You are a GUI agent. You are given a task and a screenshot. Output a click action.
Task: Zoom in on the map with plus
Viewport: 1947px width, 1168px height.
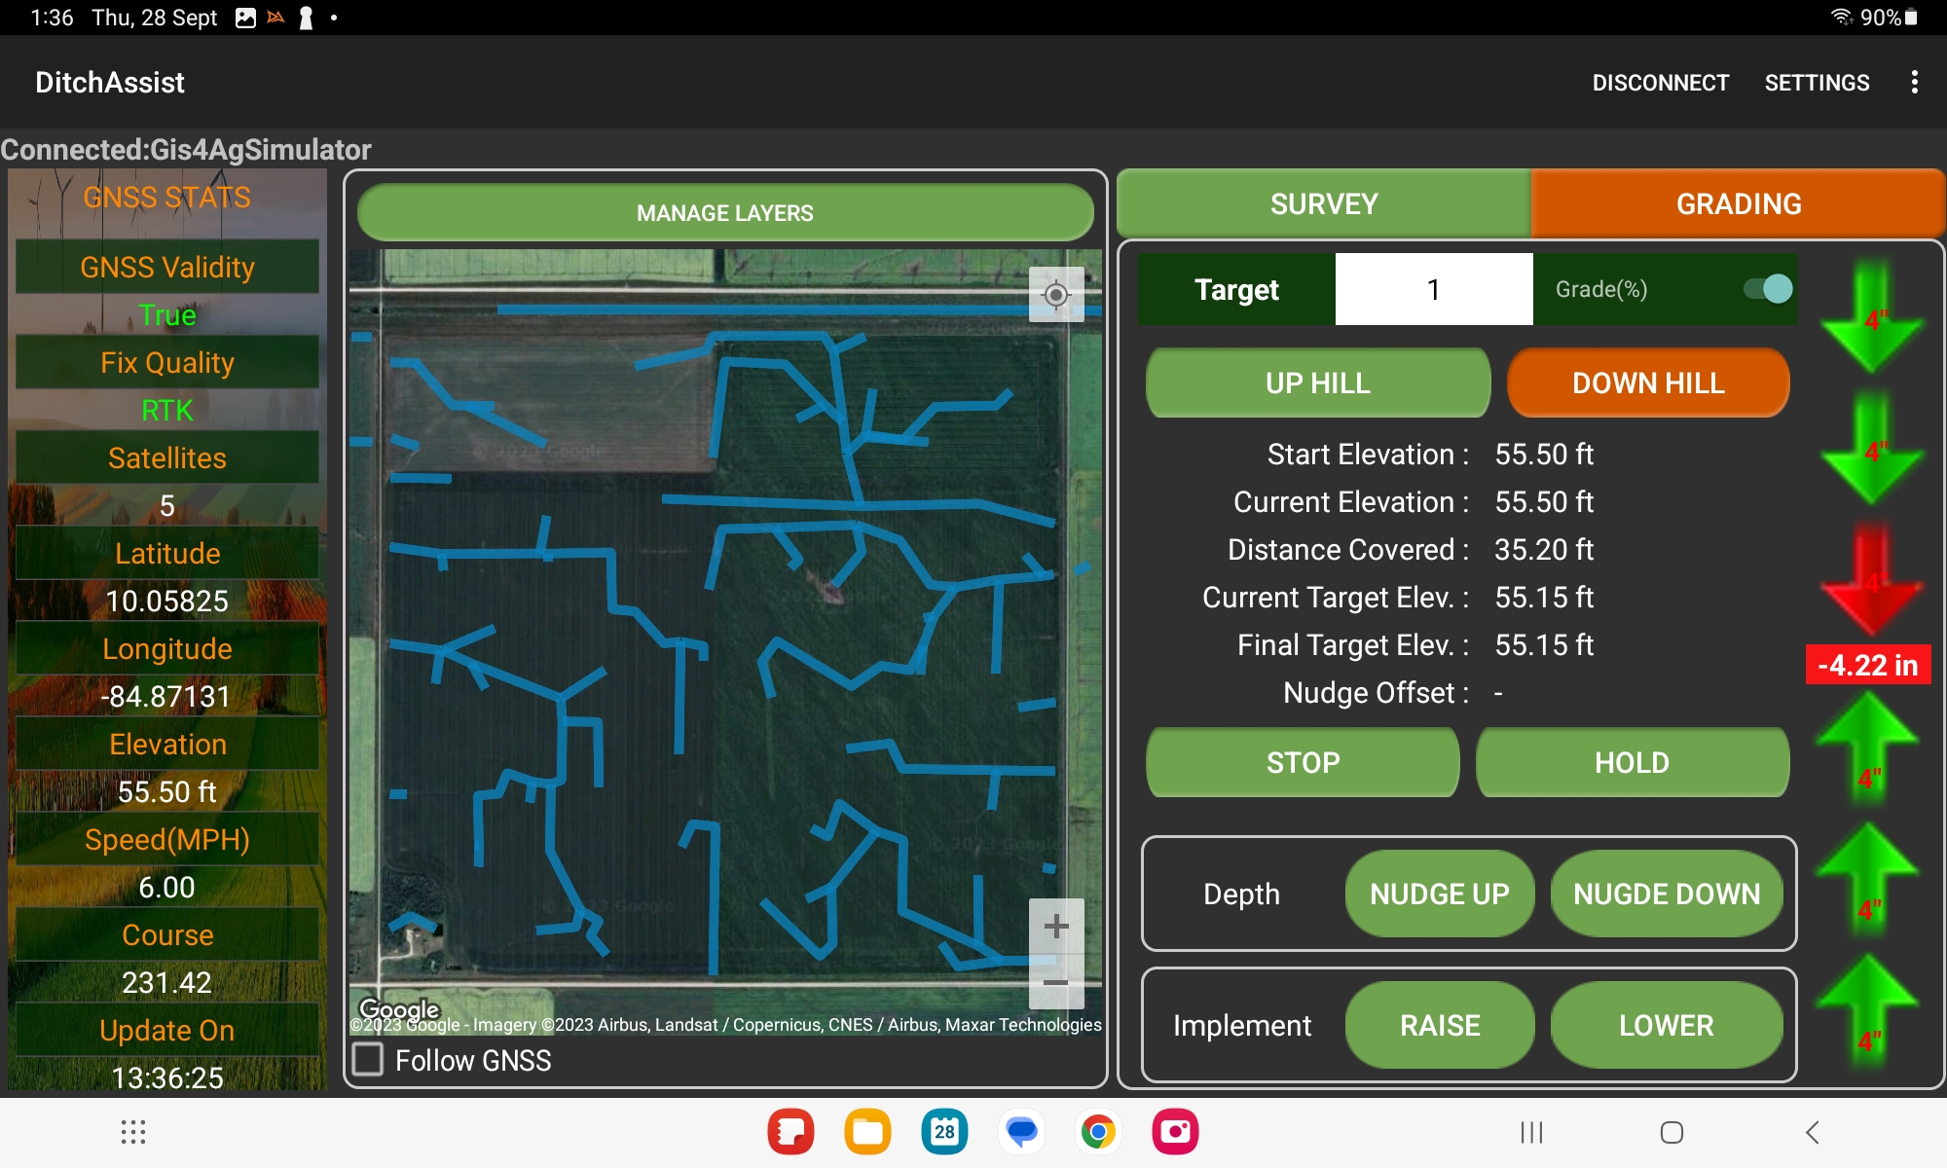1056,926
